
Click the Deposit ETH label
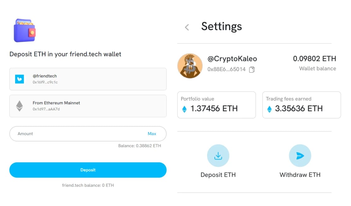218,175
